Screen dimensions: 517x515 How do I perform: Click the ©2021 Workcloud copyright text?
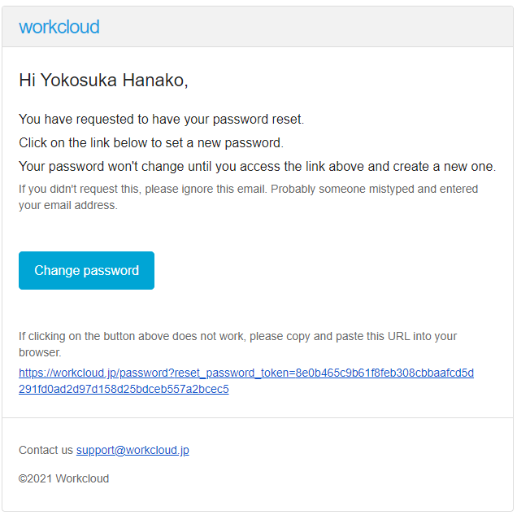63,478
